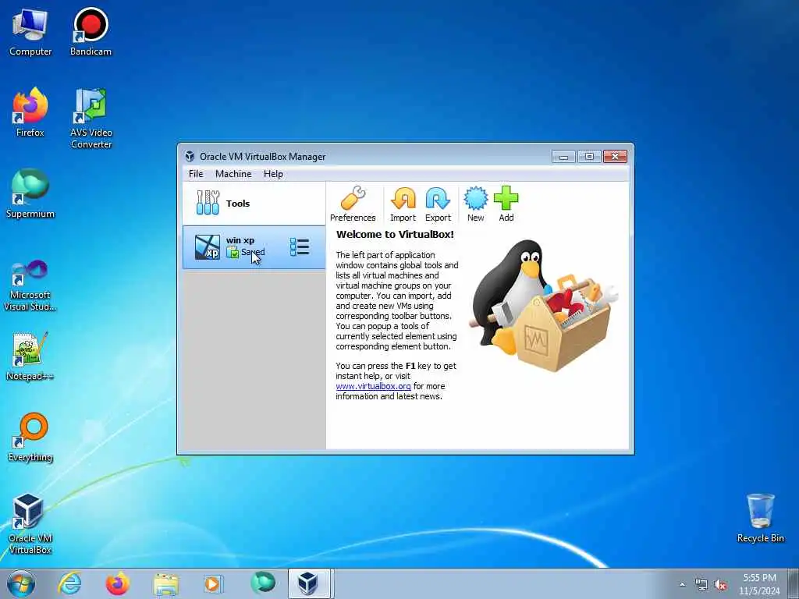Click the Recycle Bin desktop icon
This screenshot has height=599, width=799.
tap(760, 518)
